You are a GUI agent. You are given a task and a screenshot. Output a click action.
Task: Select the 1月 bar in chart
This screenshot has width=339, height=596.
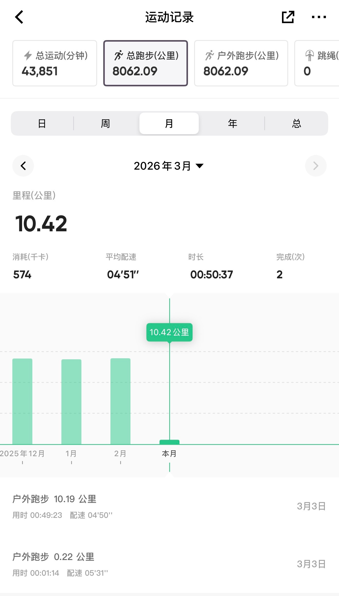[x=71, y=402]
